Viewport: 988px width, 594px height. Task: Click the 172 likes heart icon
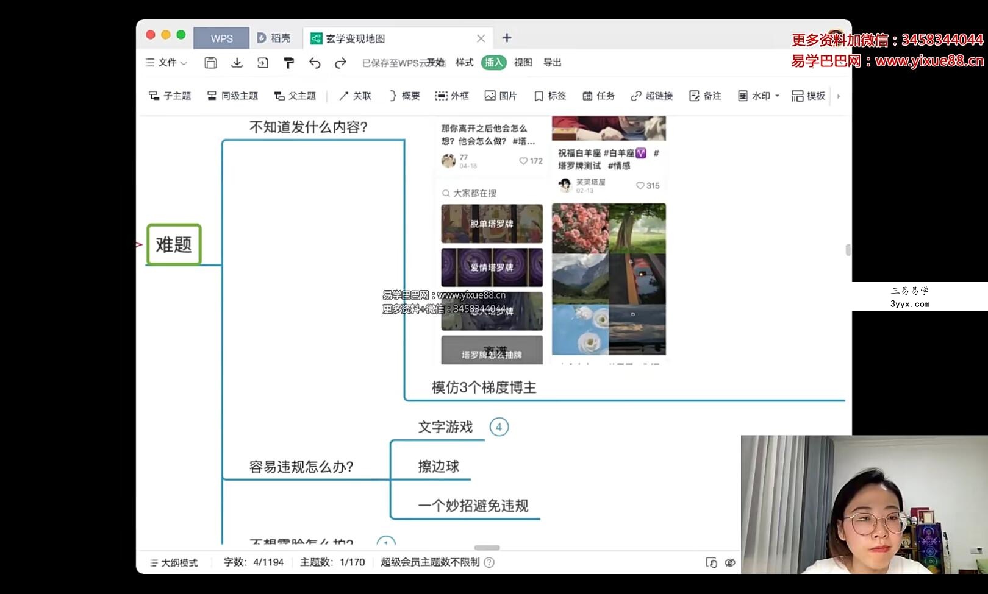point(523,161)
